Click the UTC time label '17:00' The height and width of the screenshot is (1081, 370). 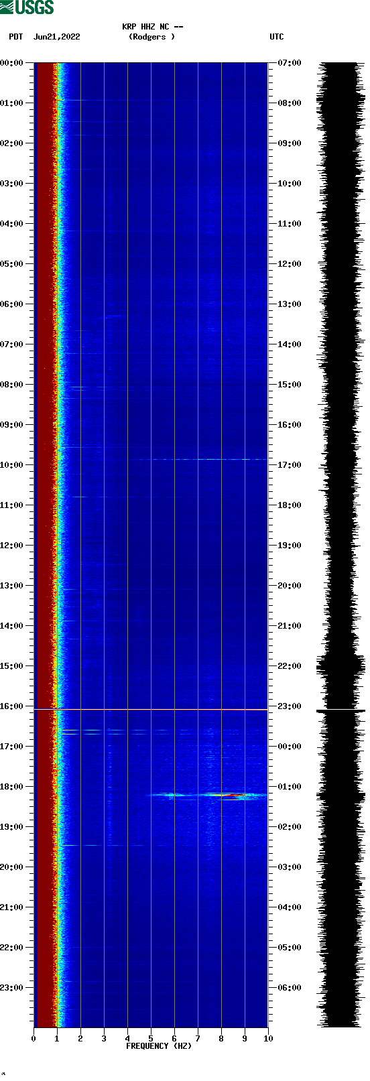(290, 464)
